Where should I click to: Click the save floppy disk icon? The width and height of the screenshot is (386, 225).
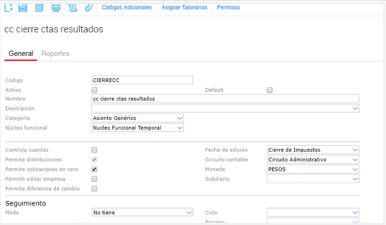tap(22, 8)
